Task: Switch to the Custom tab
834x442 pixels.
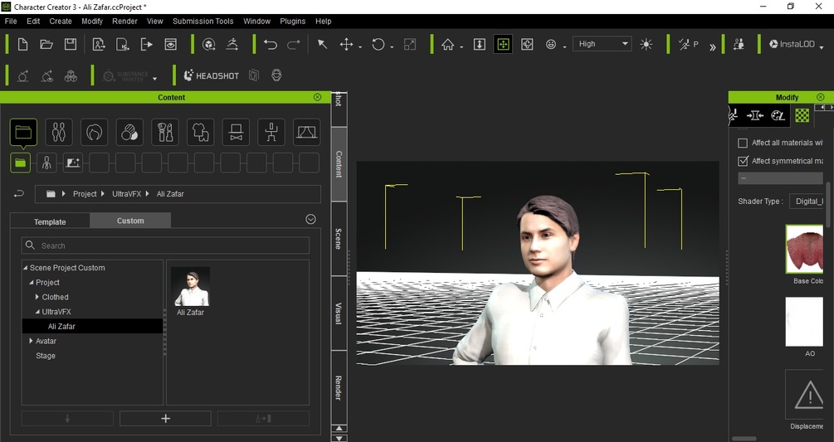Action: pos(130,221)
